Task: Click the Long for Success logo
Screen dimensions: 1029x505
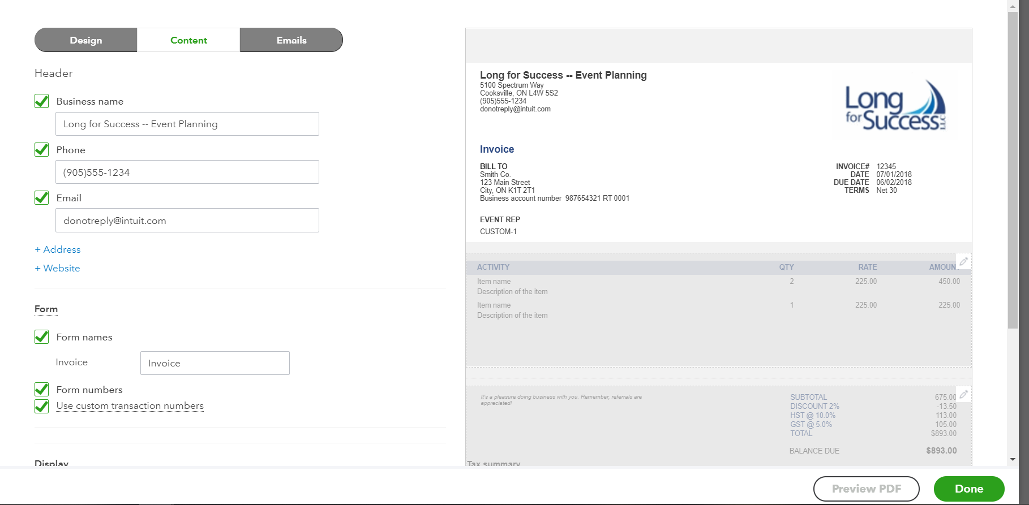Action: click(x=895, y=106)
